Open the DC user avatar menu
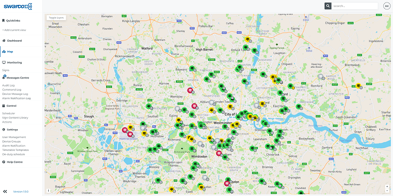 (386, 6)
